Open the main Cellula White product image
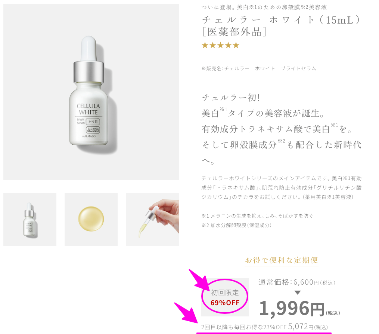Image resolution: width=379 pixels, height=334 pixels. point(91,92)
